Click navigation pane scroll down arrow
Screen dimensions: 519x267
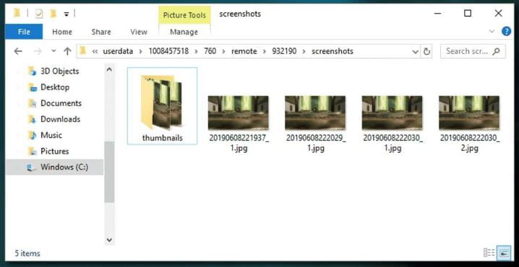(109, 240)
